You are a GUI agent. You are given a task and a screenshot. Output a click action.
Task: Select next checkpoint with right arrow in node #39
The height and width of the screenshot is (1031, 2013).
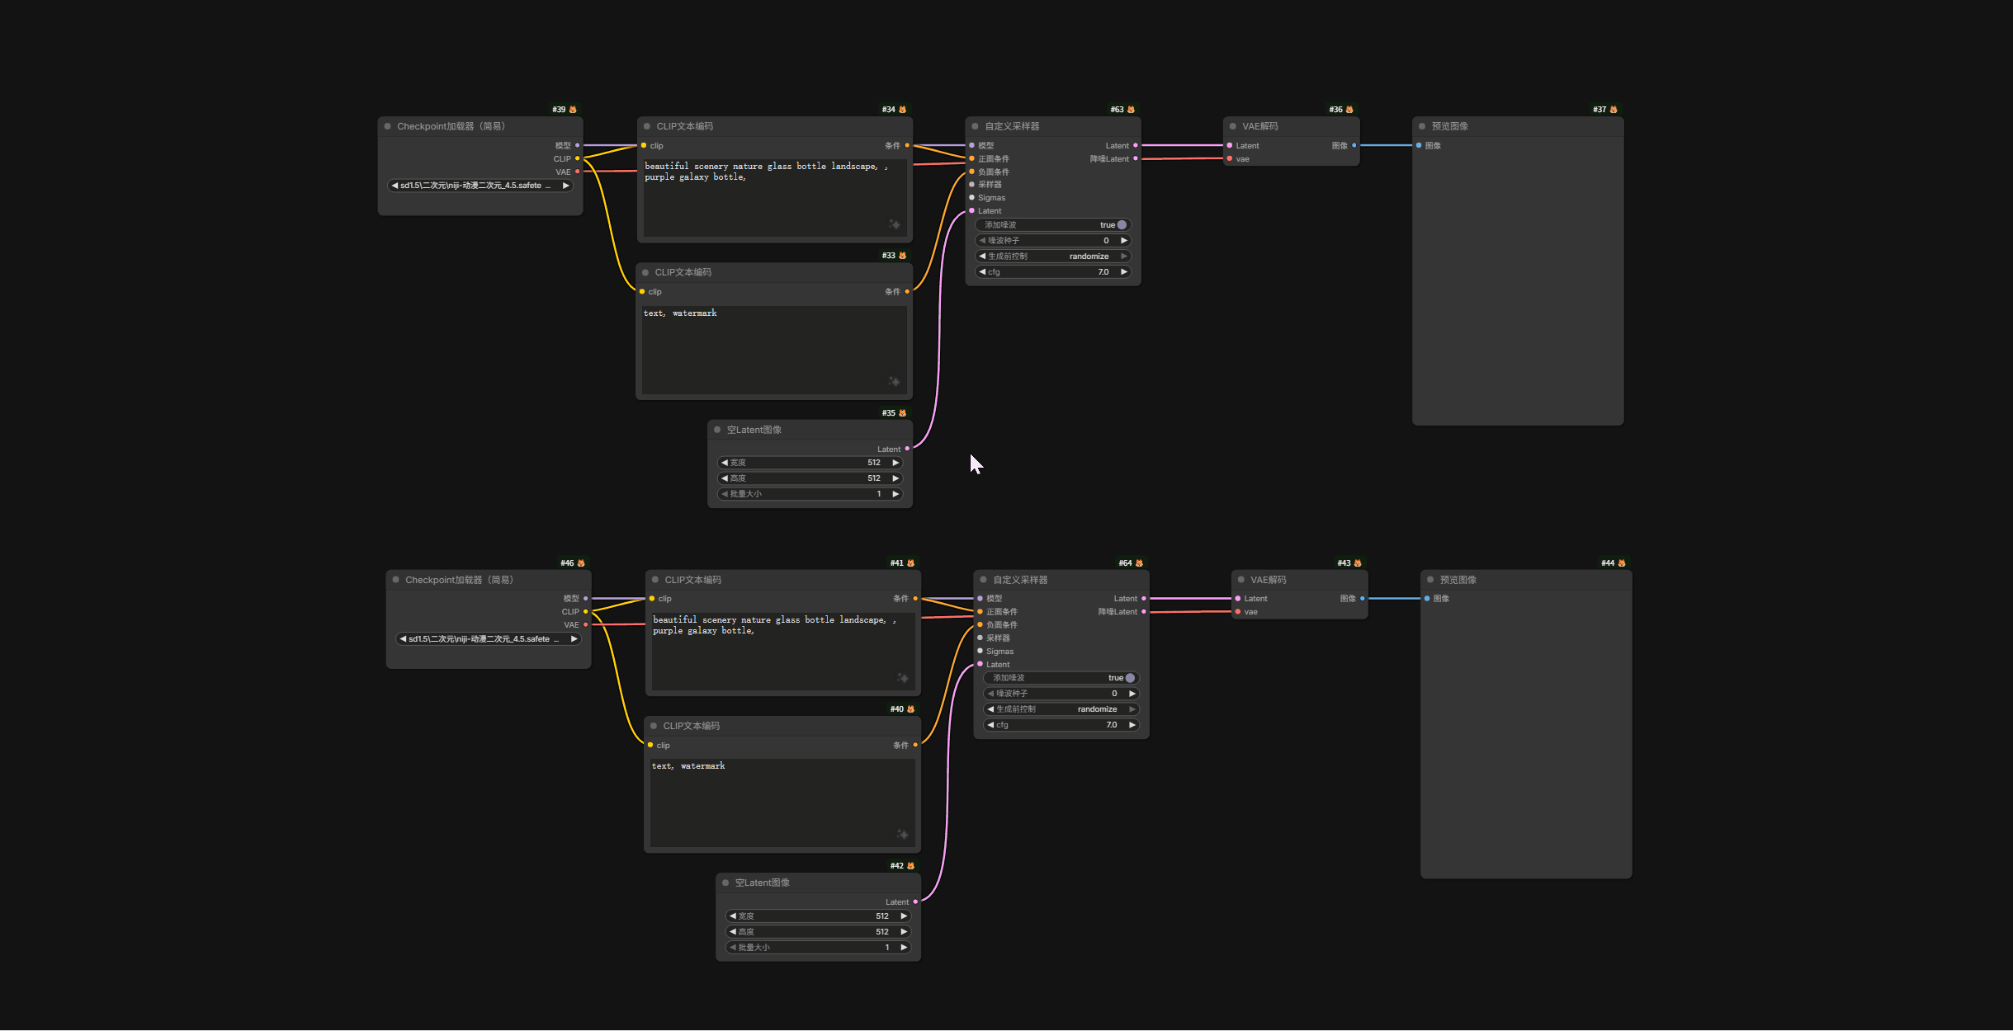(x=565, y=186)
